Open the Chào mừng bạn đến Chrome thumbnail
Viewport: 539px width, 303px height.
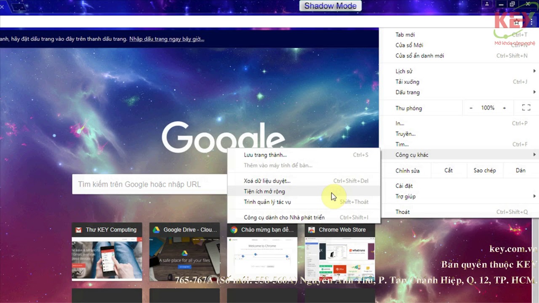point(262,252)
